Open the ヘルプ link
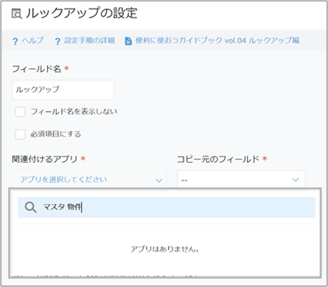 click(33, 40)
